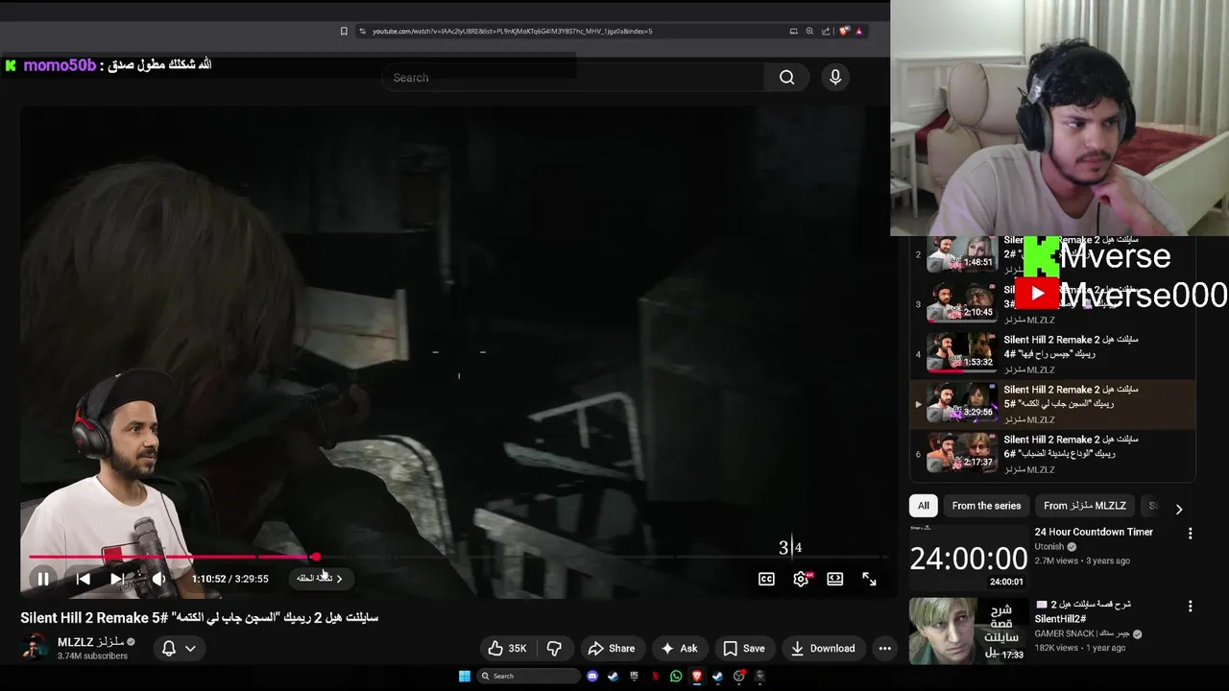
Task: Open 24 Hour Countdown Timer title
Action: pyautogui.click(x=1094, y=532)
